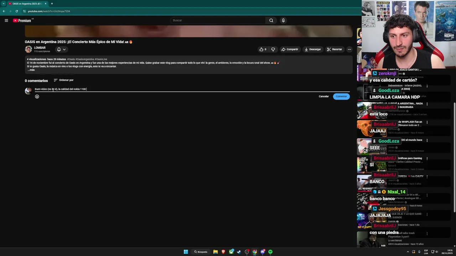Open options menu for LLEGUÉ A ARGENTINA video
Image resolution: width=456 pixels, height=256 pixels.
pyautogui.click(x=427, y=104)
